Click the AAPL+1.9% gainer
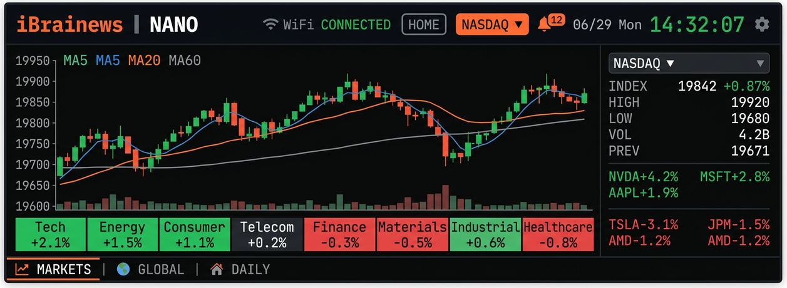Screen dimensions: 787x288 643,193
